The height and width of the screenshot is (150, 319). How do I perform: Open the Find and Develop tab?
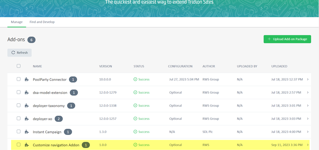pos(42,22)
